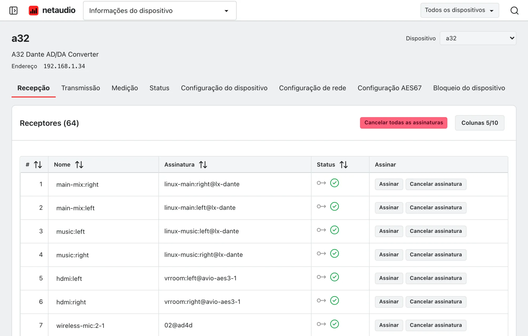Viewport: 528px width, 336px height.
Task: Open Todos os dispositivos dropdown
Action: click(460, 10)
